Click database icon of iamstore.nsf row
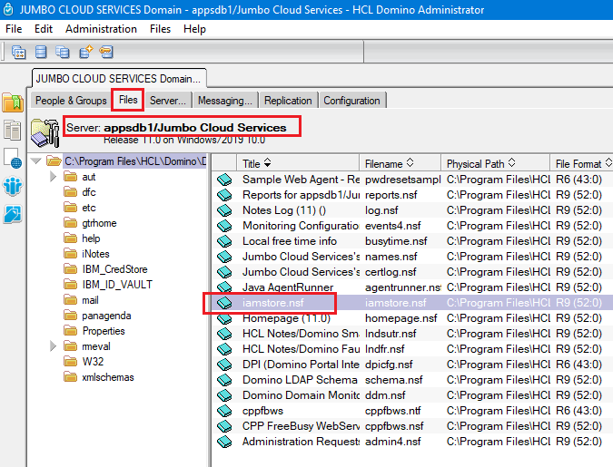The width and height of the screenshot is (613, 467). tap(224, 303)
